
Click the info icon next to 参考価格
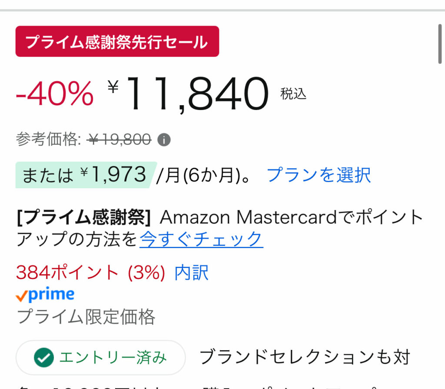(164, 140)
